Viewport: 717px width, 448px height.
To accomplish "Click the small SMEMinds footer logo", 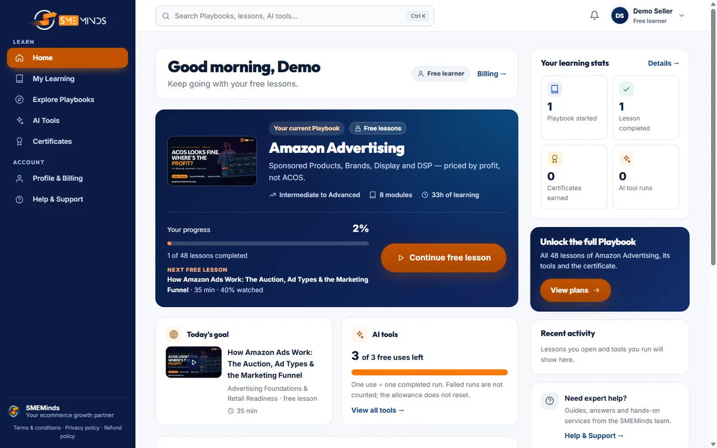I will click(x=14, y=411).
